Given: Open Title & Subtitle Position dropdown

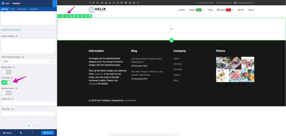Looking at the screenshot, I should tap(28, 62).
